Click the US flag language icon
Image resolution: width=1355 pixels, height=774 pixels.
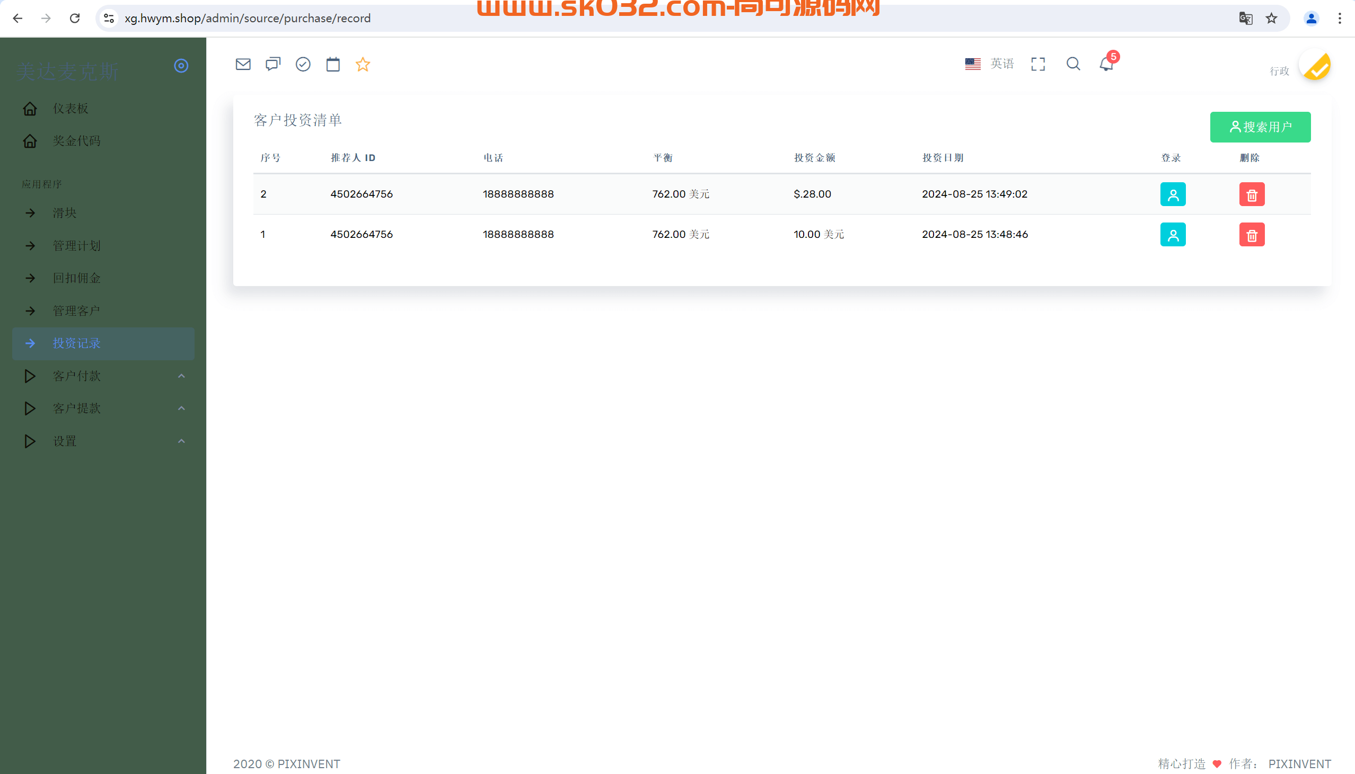973,64
